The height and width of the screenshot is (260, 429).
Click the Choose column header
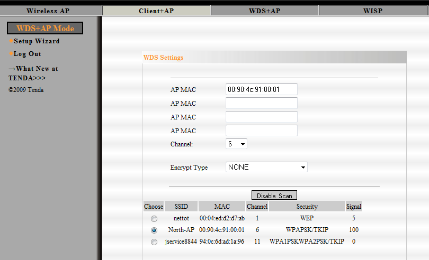pyautogui.click(x=154, y=207)
